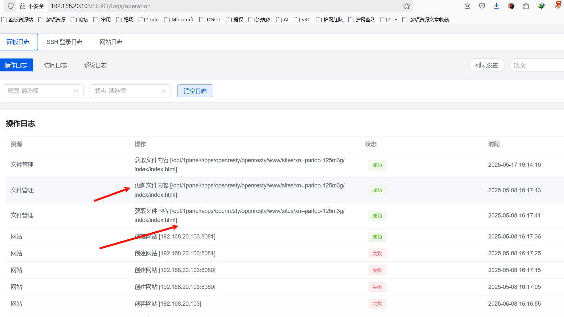Click the shield tracking protection icon
Viewport: 564px width, 317px height.
11,6
